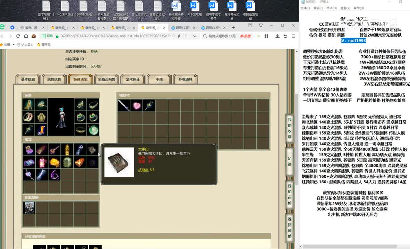This screenshot has width=410, height=249.
Task: Click the necklace equipment slot
Action: click(x=93, y=104)
